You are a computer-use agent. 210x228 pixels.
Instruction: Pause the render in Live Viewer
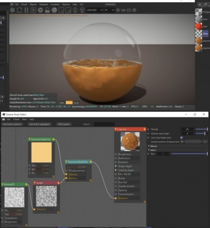26,10
